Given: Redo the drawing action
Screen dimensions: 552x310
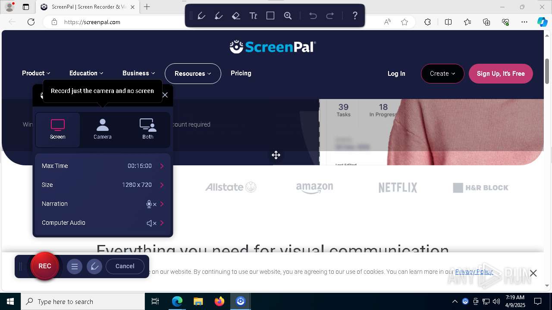Looking at the screenshot, I should [x=330, y=16].
